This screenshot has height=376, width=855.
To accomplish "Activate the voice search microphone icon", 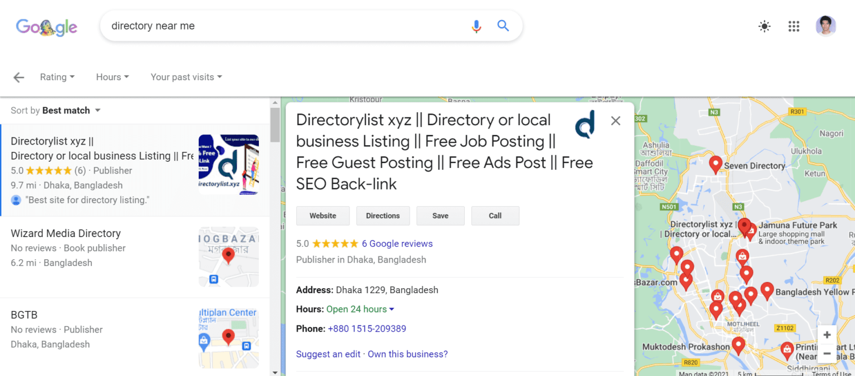I will coord(476,26).
